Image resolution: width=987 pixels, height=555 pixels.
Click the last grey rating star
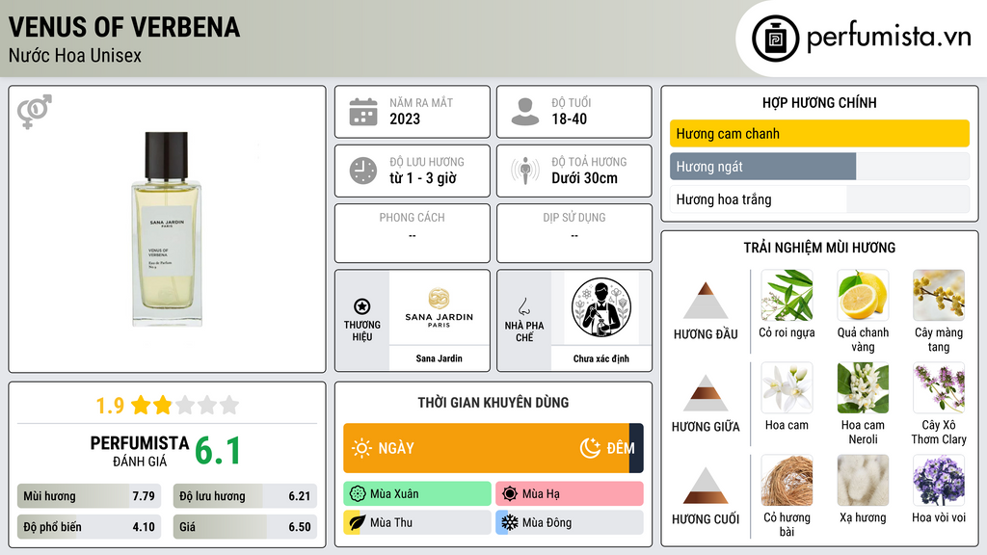(x=229, y=405)
